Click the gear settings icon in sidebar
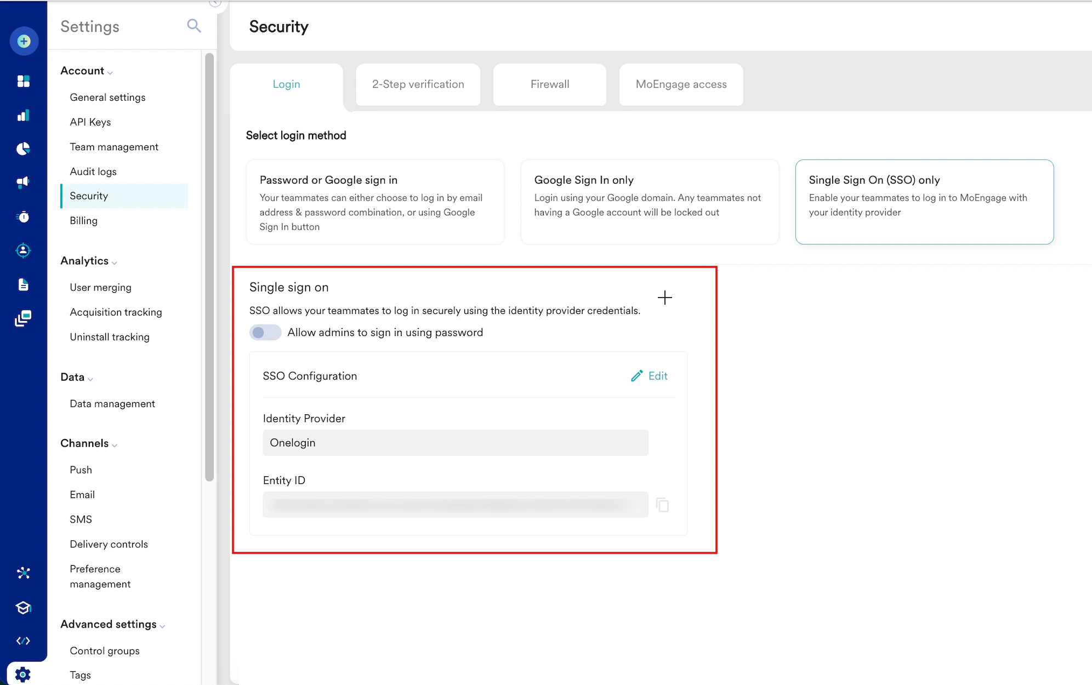Viewport: 1092px width, 685px height. [x=23, y=674]
